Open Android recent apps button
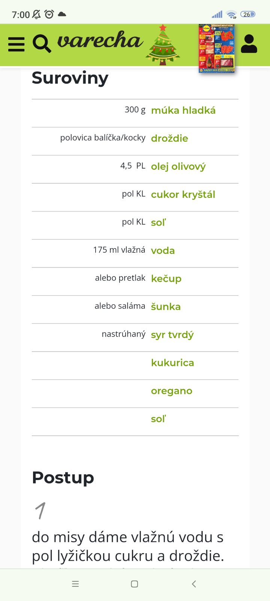 75,584
